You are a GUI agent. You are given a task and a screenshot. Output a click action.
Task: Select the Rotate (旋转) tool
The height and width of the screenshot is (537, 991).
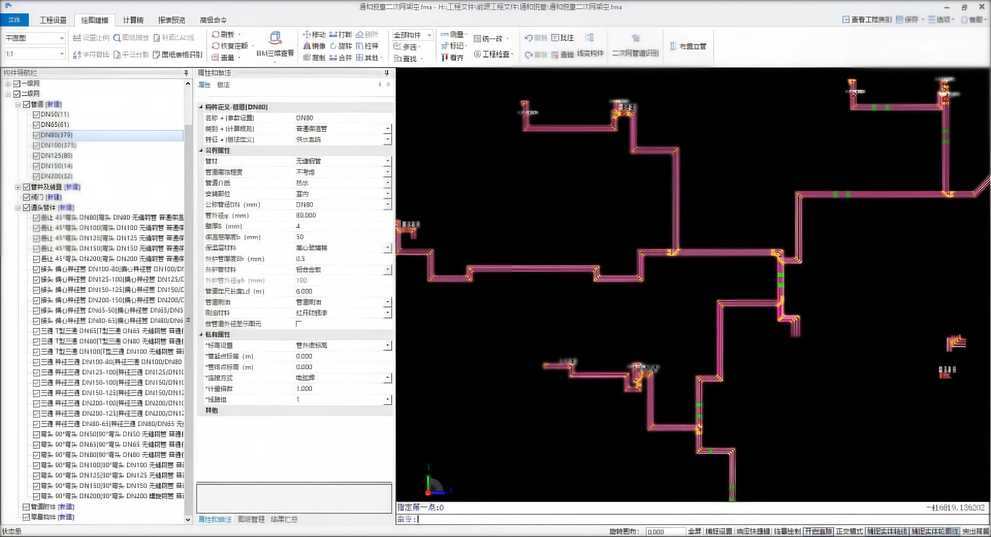341,46
